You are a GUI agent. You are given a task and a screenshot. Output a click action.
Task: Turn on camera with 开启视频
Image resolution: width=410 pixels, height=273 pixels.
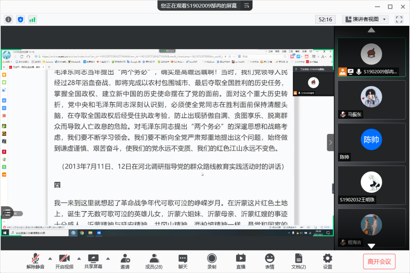pos(64,261)
